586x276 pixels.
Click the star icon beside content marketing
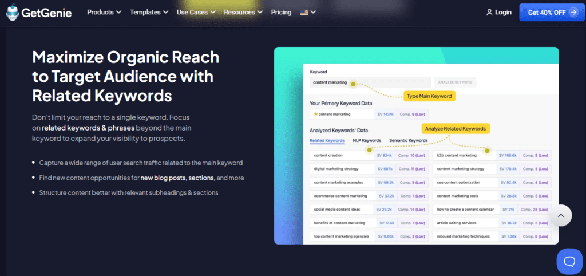316,114
